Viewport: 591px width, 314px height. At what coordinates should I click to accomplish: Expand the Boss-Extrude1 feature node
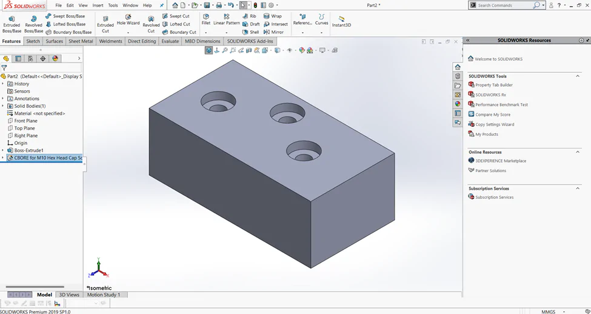click(x=3, y=150)
